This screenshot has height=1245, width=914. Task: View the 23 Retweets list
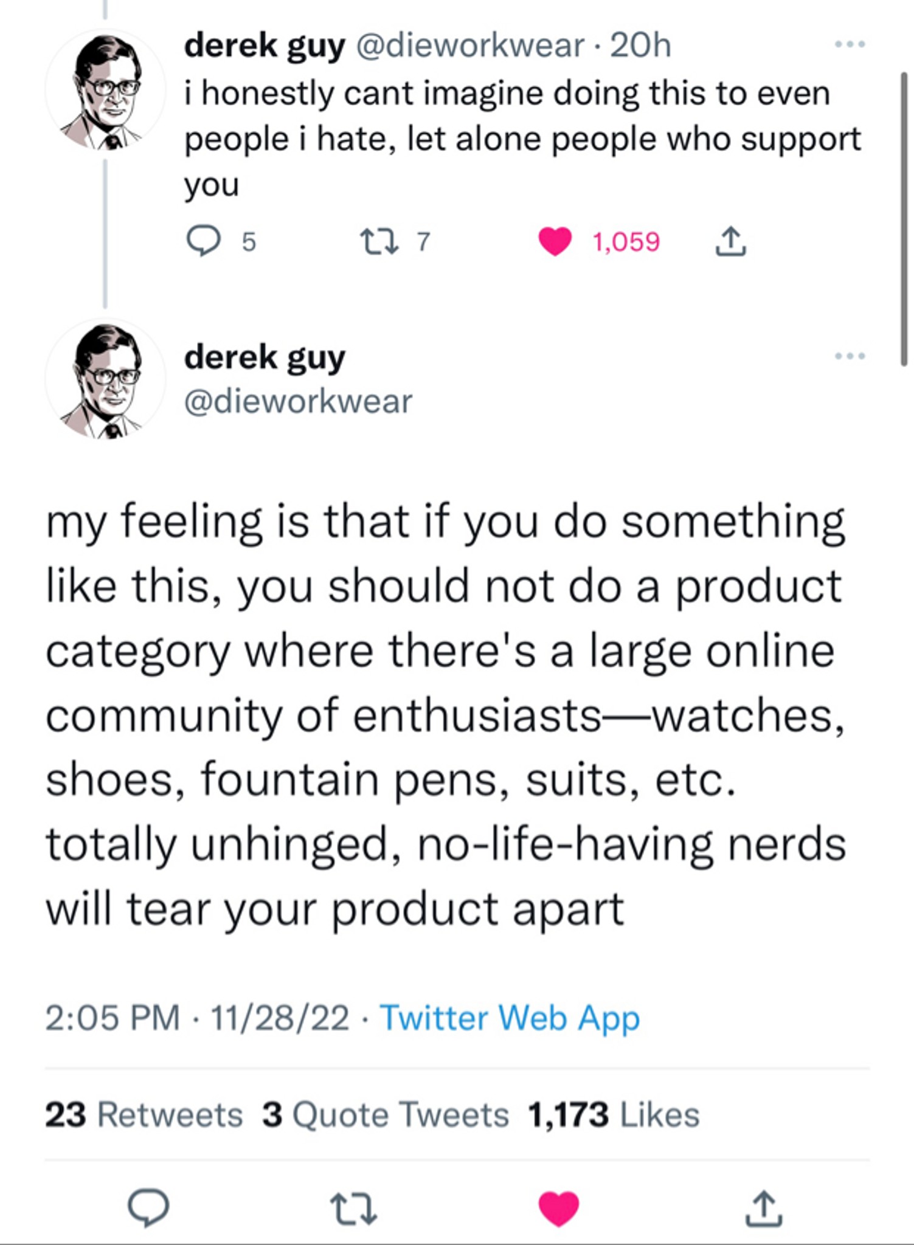(x=144, y=1115)
